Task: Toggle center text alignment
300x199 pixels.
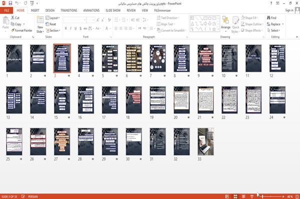Action: point(121,28)
